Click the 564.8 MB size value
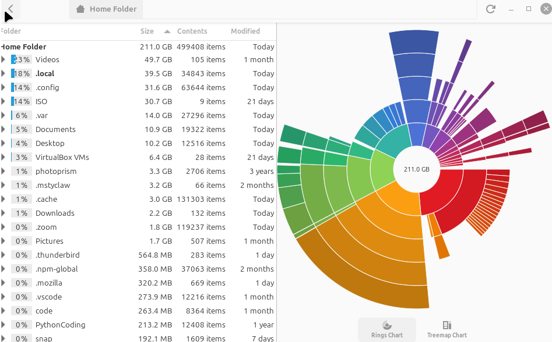Image resolution: width=552 pixels, height=342 pixels. [155, 255]
